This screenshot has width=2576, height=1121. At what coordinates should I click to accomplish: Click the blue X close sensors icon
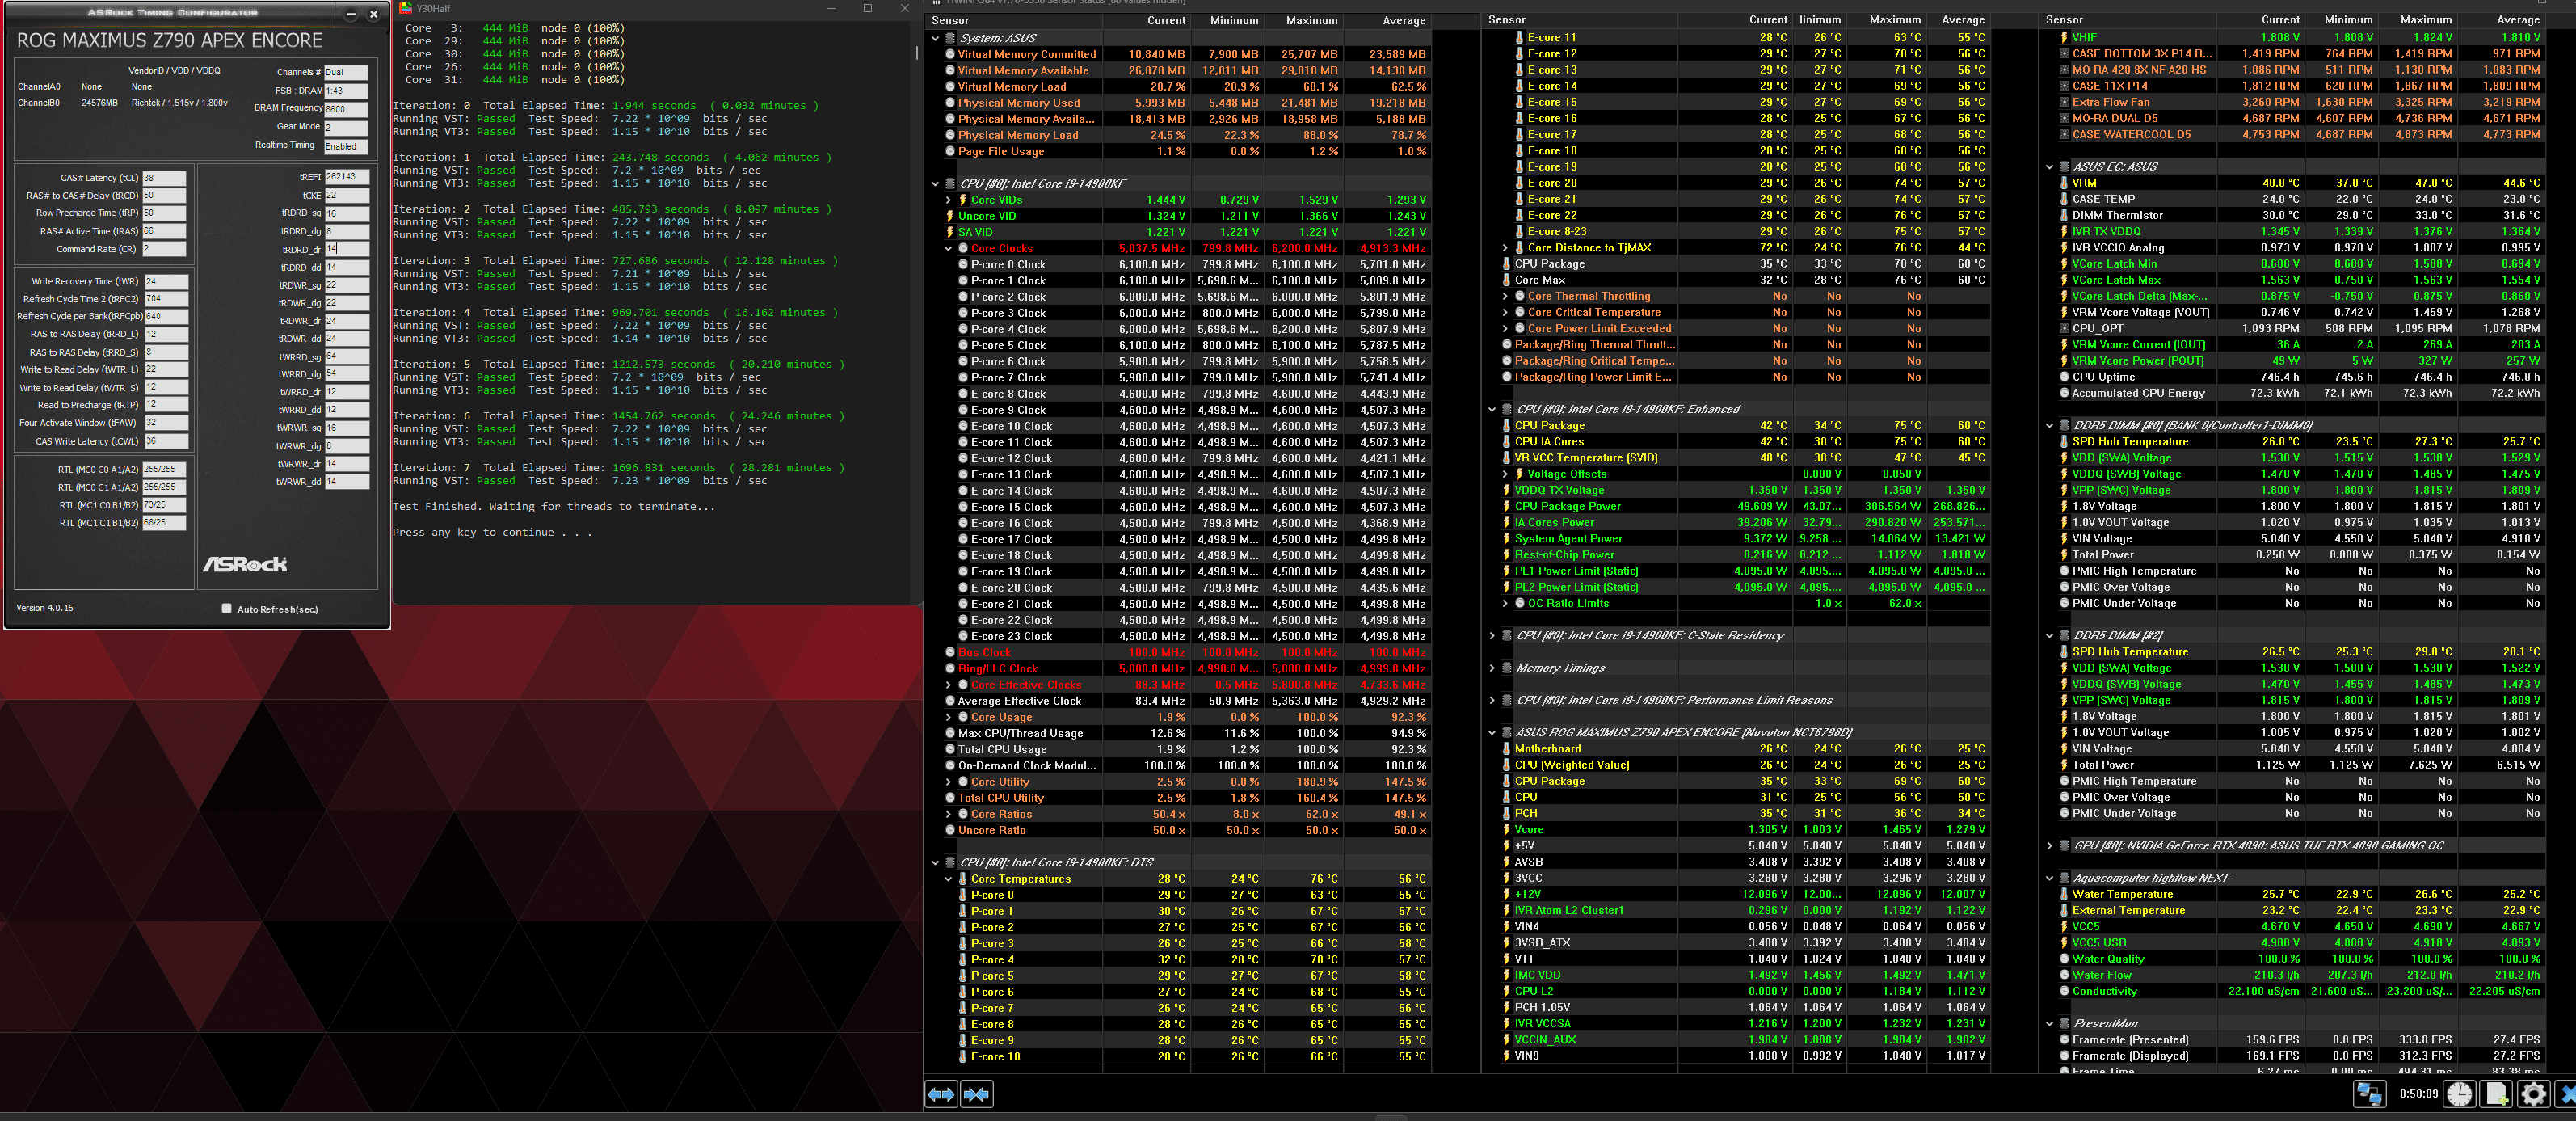click(x=2567, y=1094)
